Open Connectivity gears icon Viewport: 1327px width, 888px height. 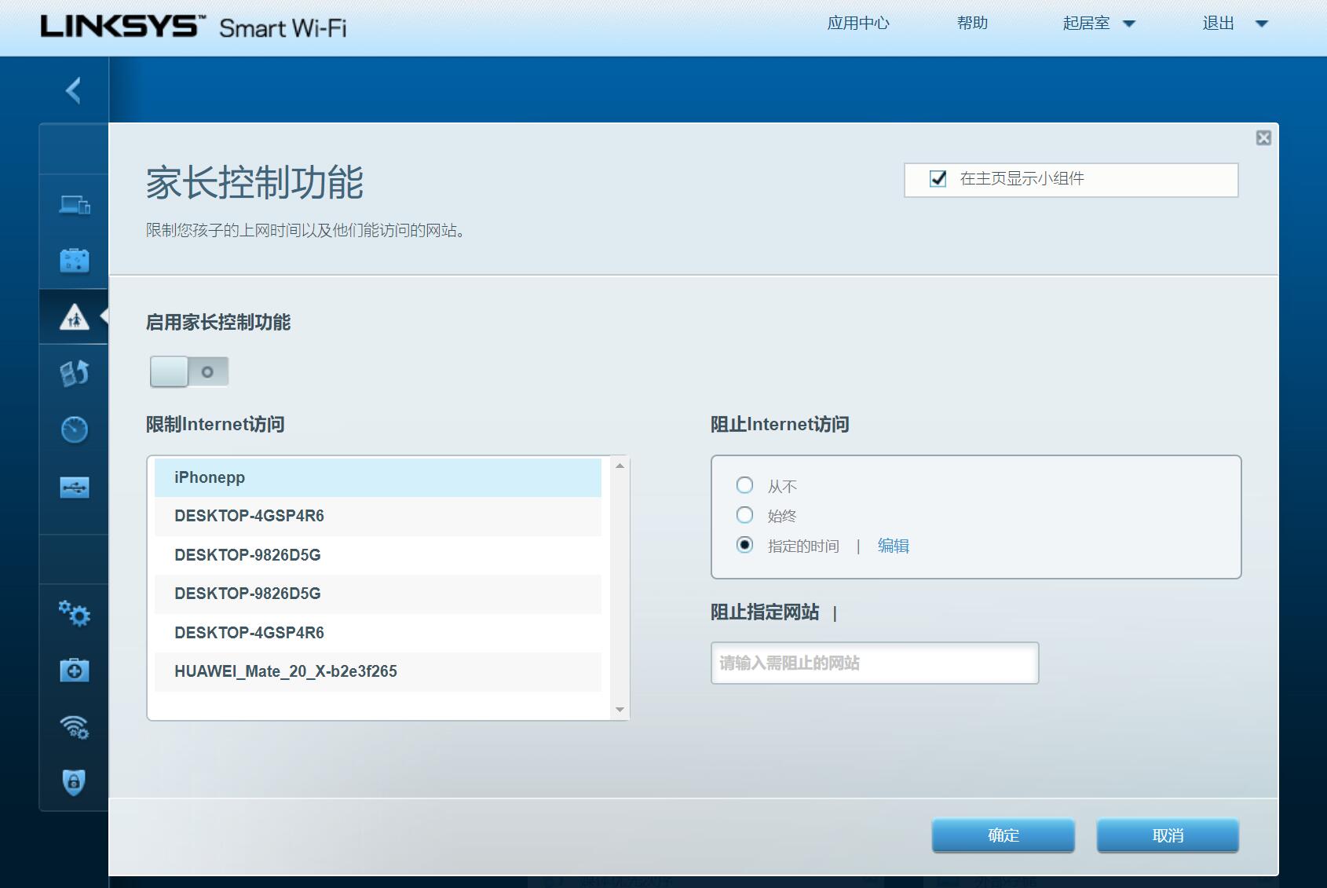[75, 613]
